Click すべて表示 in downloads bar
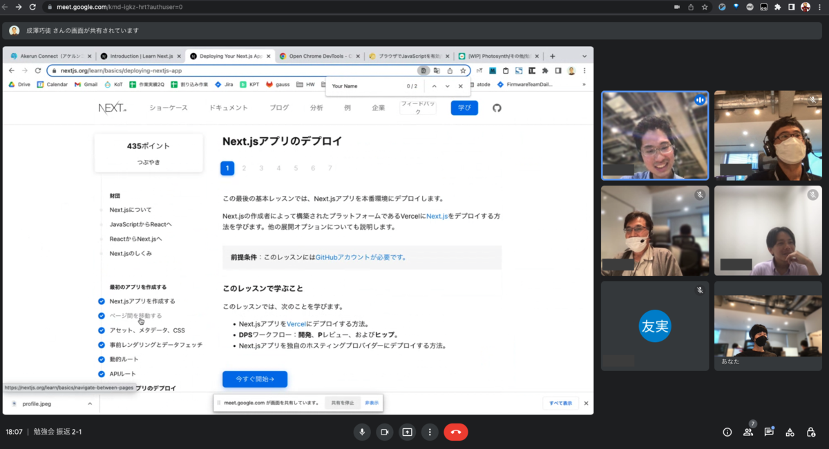This screenshot has height=449, width=829. (560, 403)
